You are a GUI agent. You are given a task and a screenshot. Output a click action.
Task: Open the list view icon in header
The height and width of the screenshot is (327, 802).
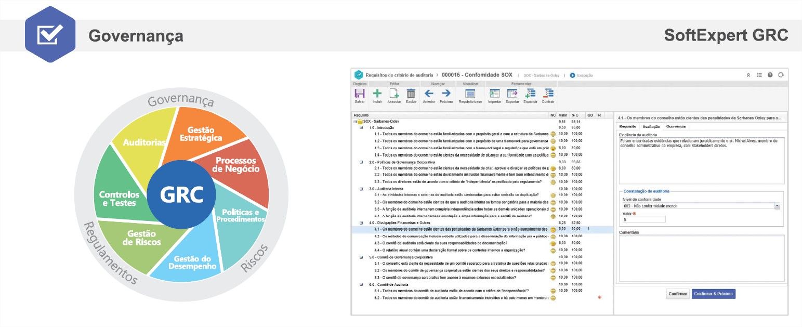(x=759, y=75)
